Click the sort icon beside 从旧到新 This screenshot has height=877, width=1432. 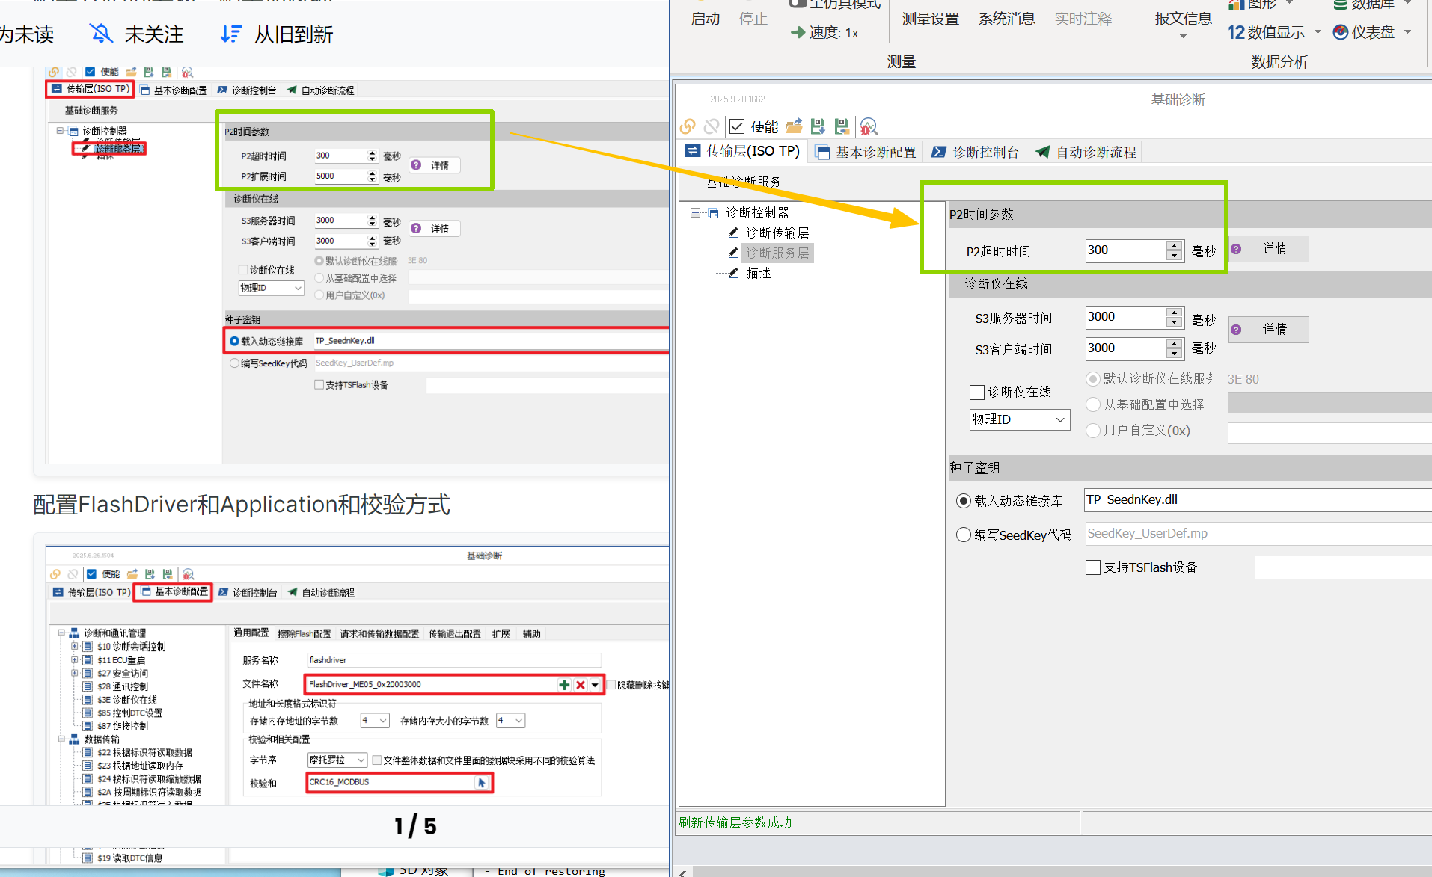(231, 34)
